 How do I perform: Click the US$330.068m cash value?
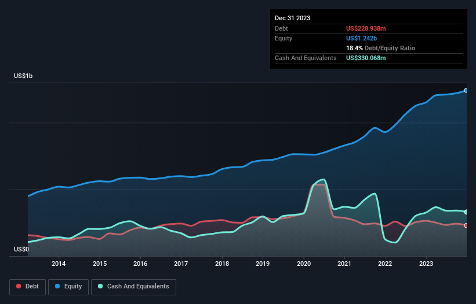click(x=366, y=58)
